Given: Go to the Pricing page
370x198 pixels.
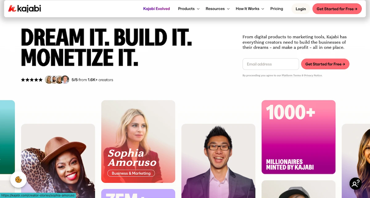Looking at the screenshot, I should pos(277,9).
